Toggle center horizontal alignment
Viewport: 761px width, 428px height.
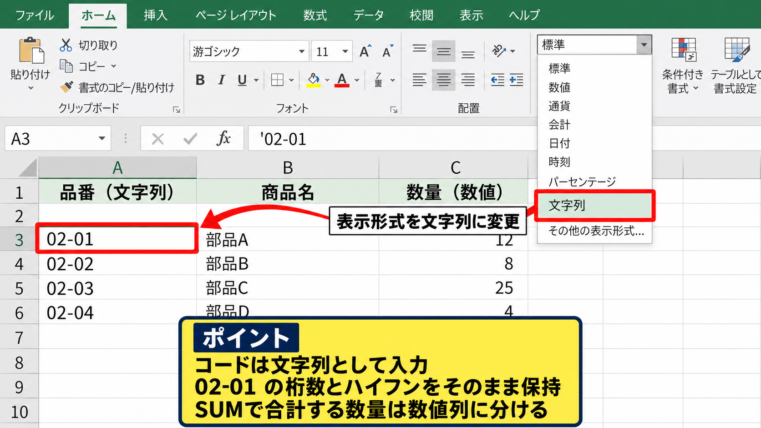tap(443, 80)
